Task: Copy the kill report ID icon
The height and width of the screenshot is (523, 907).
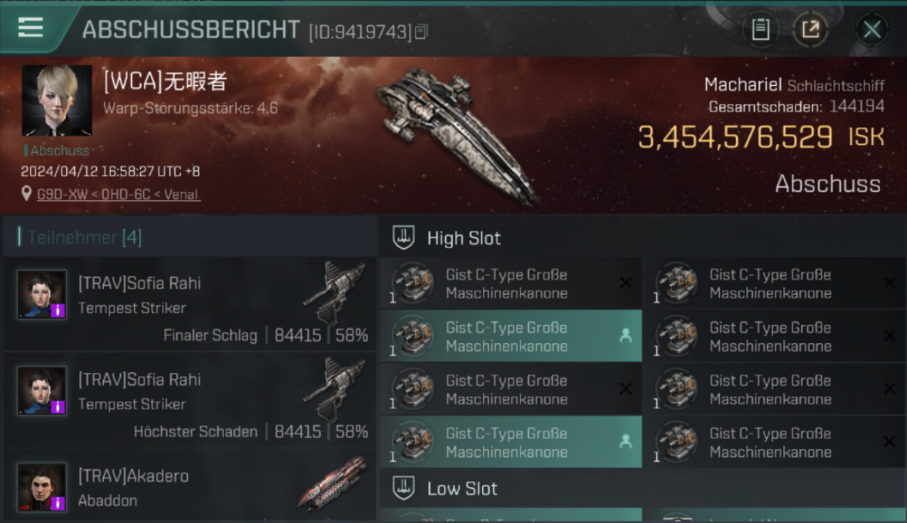Action: [421, 31]
